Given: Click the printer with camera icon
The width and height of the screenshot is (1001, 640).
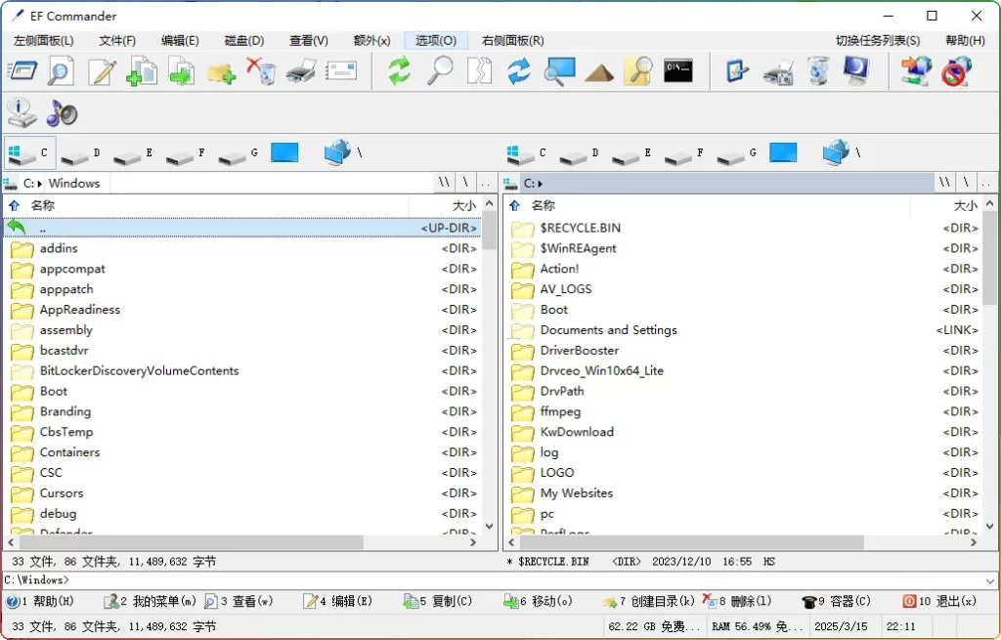Looking at the screenshot, I should pos(778,71).
